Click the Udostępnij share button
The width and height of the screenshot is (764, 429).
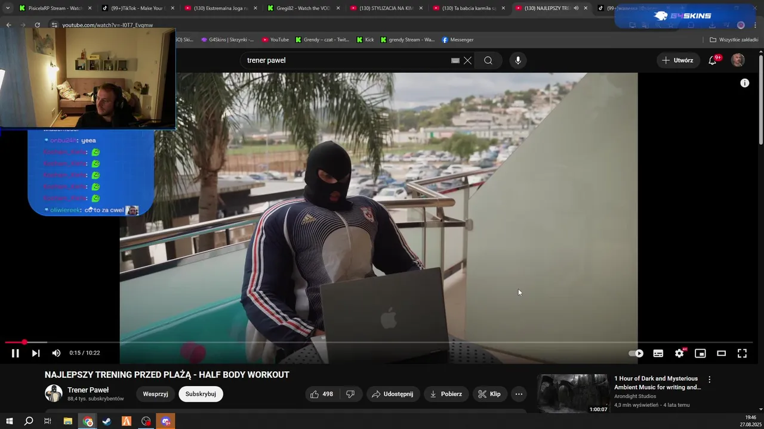click(393, 394)
